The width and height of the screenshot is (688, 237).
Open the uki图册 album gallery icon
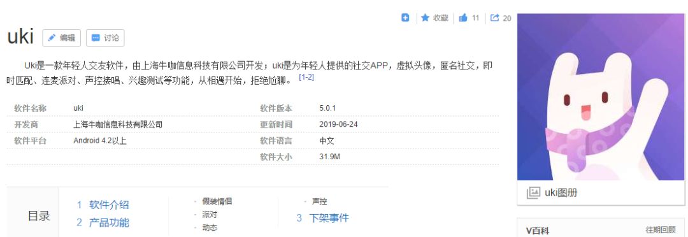coord(533,192)
